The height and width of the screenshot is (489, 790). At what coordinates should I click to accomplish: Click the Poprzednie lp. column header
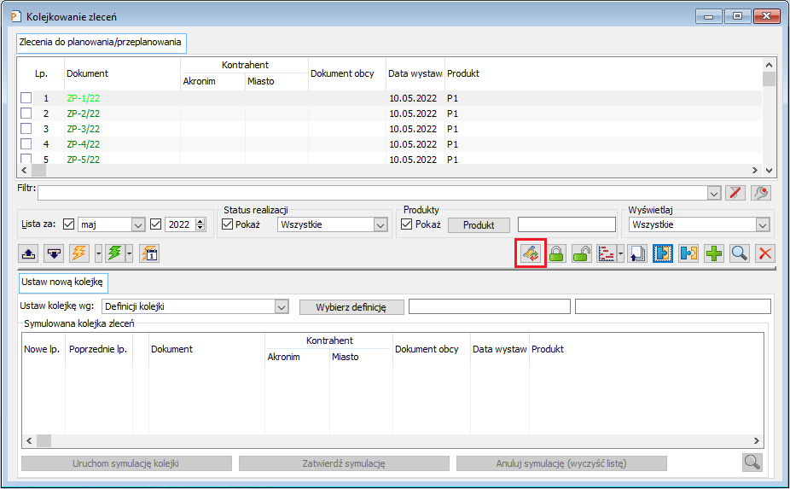pyautogui.click(x=98, y=349)
